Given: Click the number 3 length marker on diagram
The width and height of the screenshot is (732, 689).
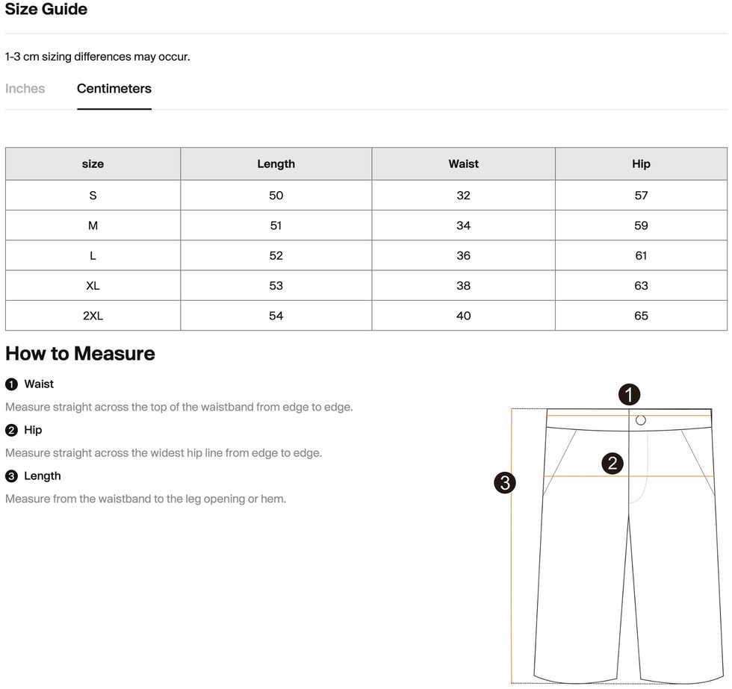Looking at the screenshot, I should (505, 483).
